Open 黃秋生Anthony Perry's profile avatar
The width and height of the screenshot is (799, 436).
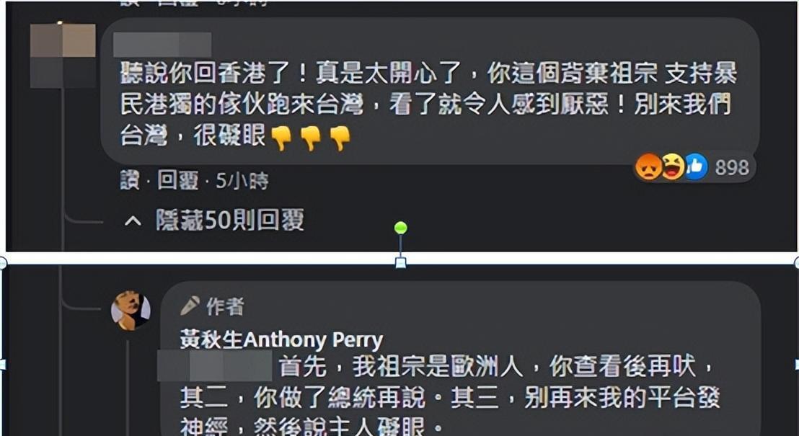point(131,311)
